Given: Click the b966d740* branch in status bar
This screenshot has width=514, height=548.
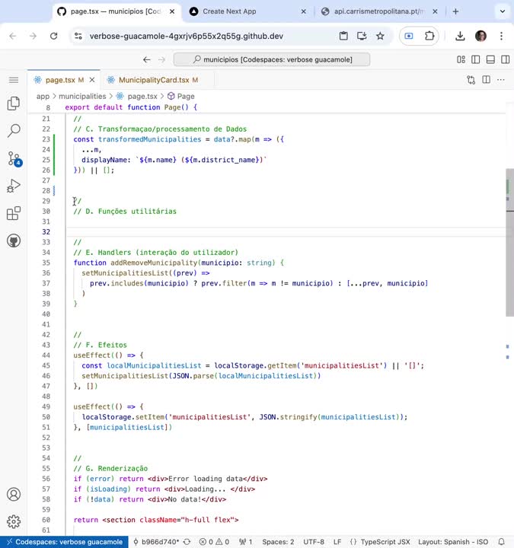Looking at the screenshot, I should (x=156, y=542).
